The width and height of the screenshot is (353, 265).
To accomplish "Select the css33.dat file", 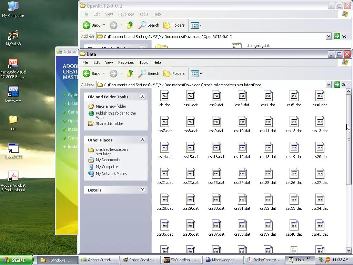I will [294, 202].
